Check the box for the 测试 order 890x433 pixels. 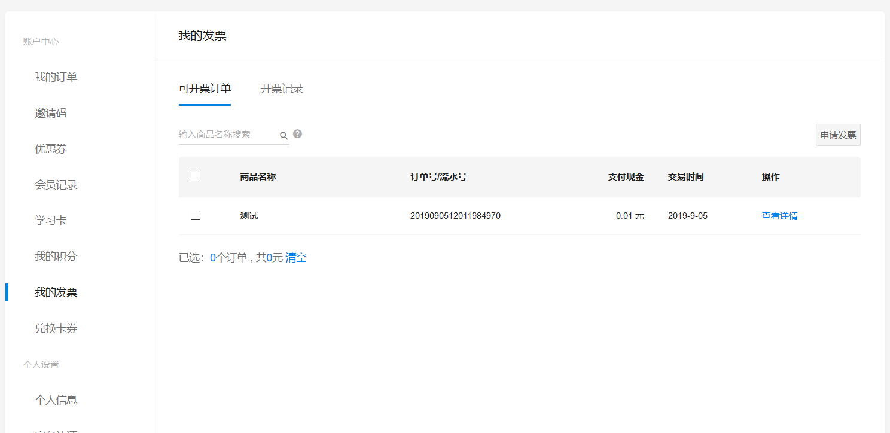(196, 215)
